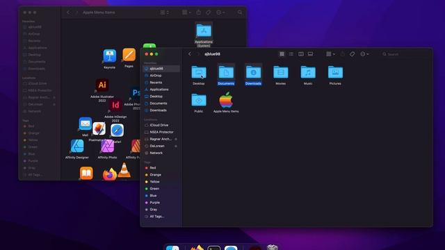Image resolution: width=445 pixels, height=250 pixels.
Task: Click Share icon in Apple Menu Items toolbar
Action: click(x=198, y=12)
